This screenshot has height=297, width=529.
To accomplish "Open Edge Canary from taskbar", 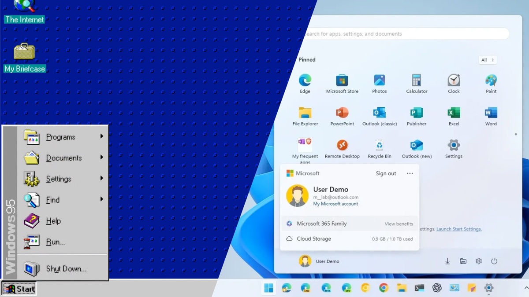I will [x=305, y=288].
